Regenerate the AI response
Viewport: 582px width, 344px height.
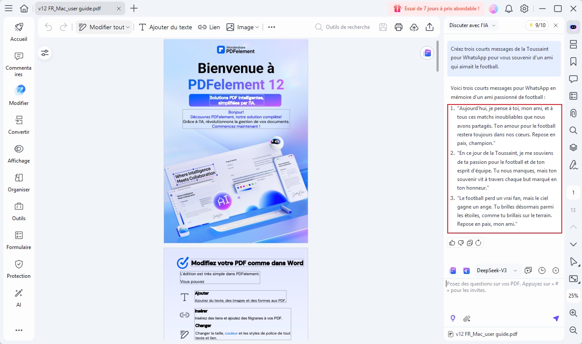[478, 243]
